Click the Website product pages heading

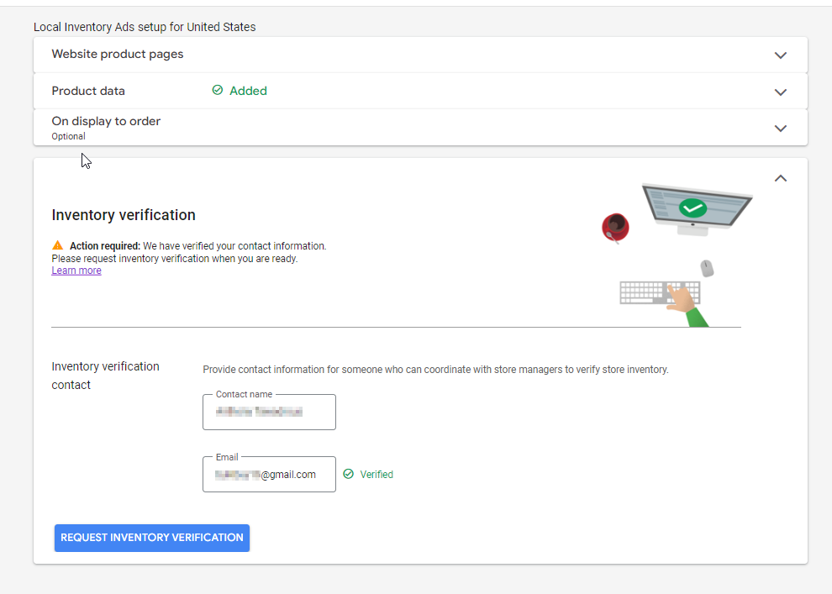coord(117,54)
